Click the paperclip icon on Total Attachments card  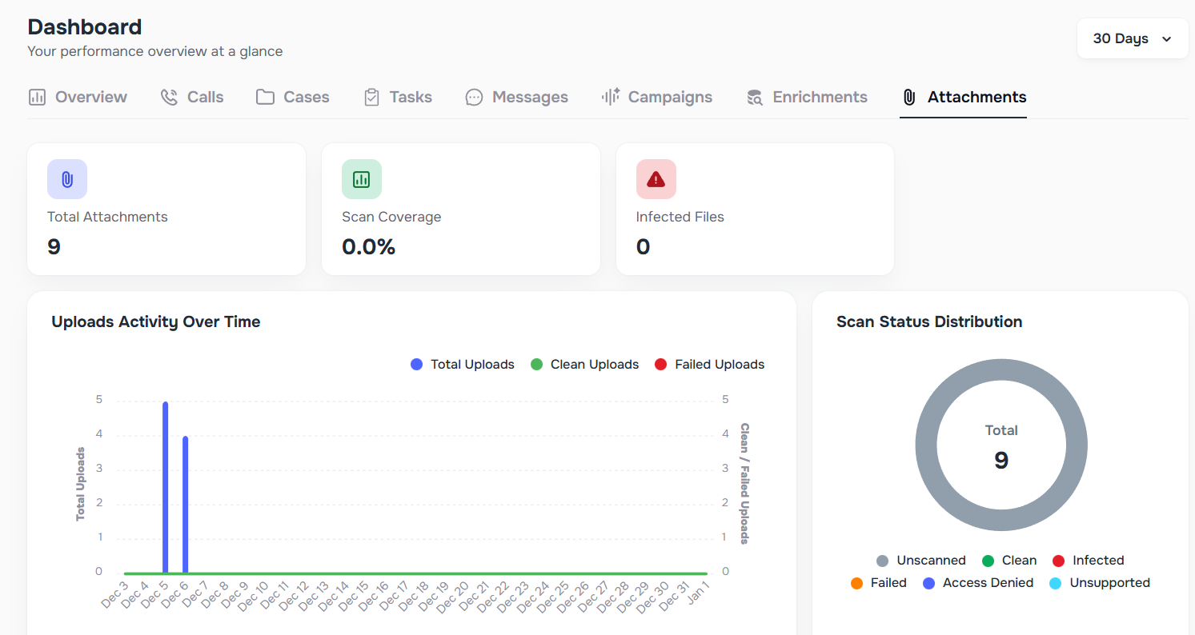point(66,178)
